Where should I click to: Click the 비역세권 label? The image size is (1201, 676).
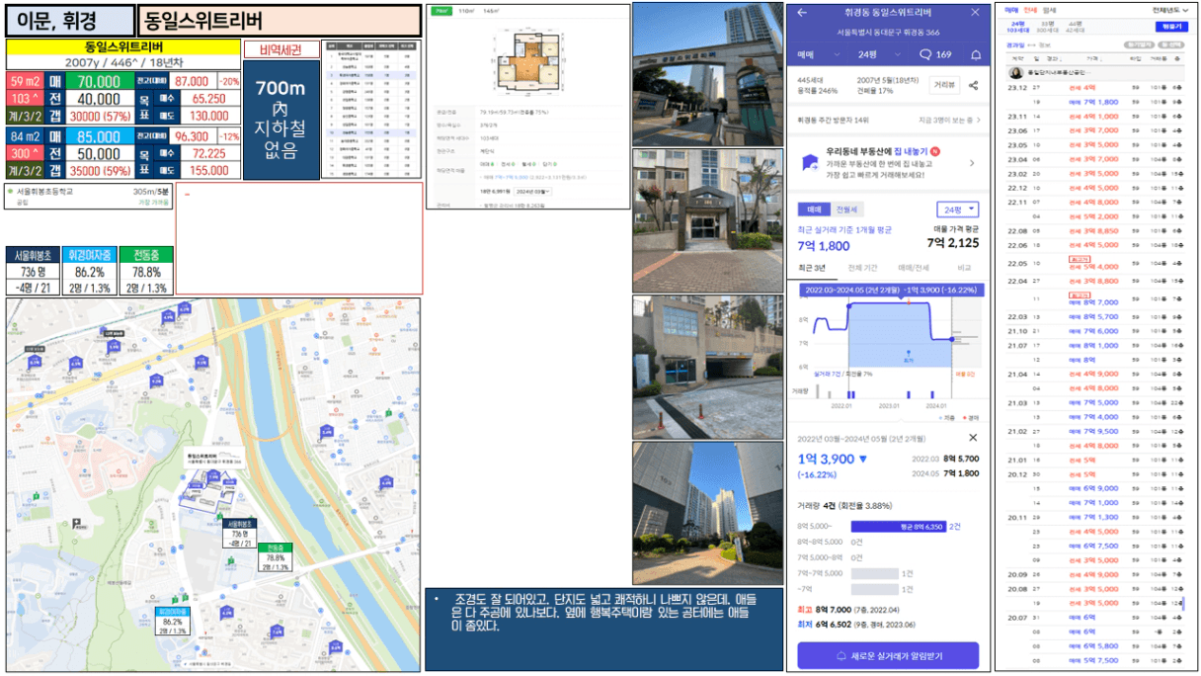pyautogui.click(x=281, y=49)
